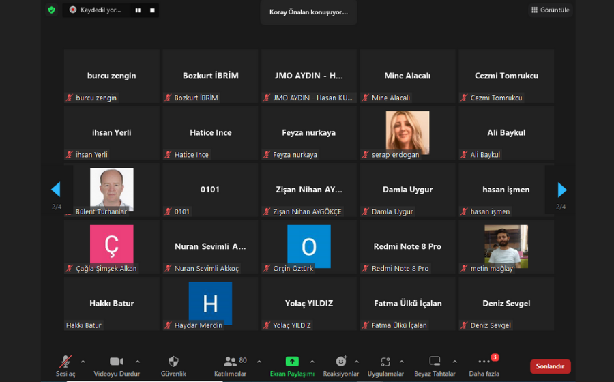Screen dimensions: 614x382
Task: Click muted mic icon on Hatice Ince tile
Action: pyautogui.click(x=168, y=155)
